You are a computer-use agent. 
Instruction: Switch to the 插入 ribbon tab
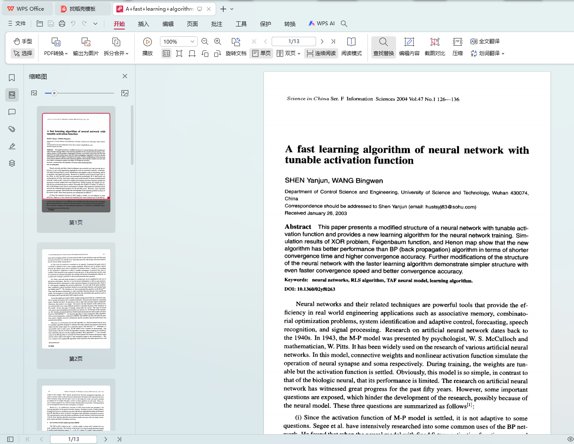tap(144, 24)
